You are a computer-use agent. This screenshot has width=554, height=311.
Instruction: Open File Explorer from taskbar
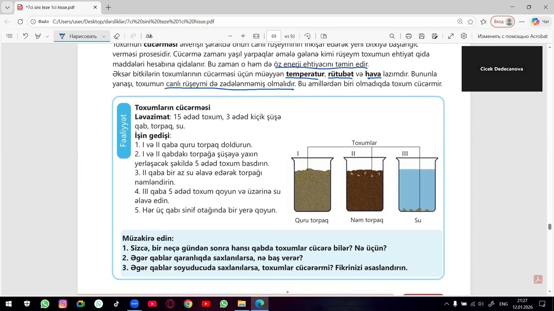(x=242, y=304)
